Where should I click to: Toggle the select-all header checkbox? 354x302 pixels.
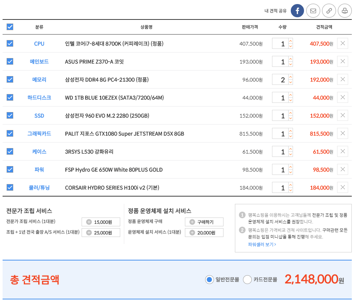pos(10,27)
